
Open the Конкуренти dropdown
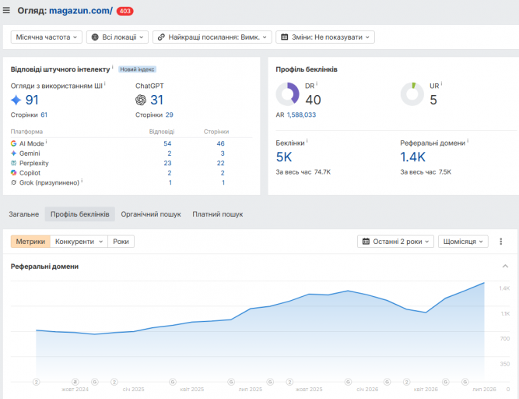point(79,242)
